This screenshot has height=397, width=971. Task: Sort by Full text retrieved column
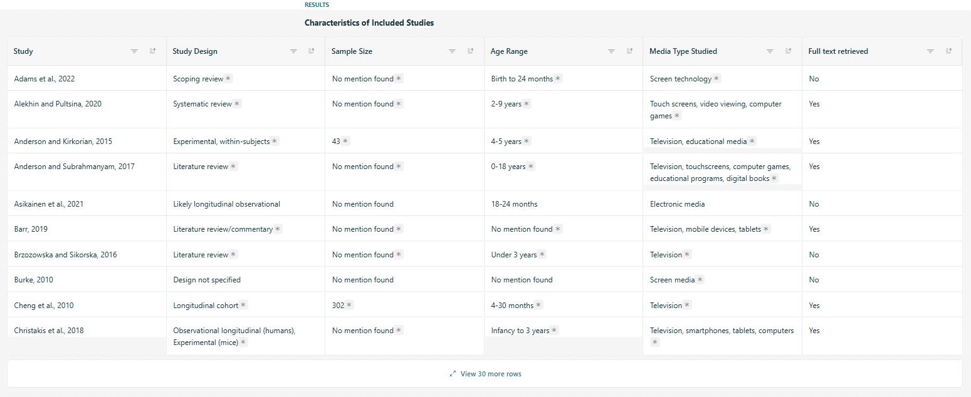(948, 51)
